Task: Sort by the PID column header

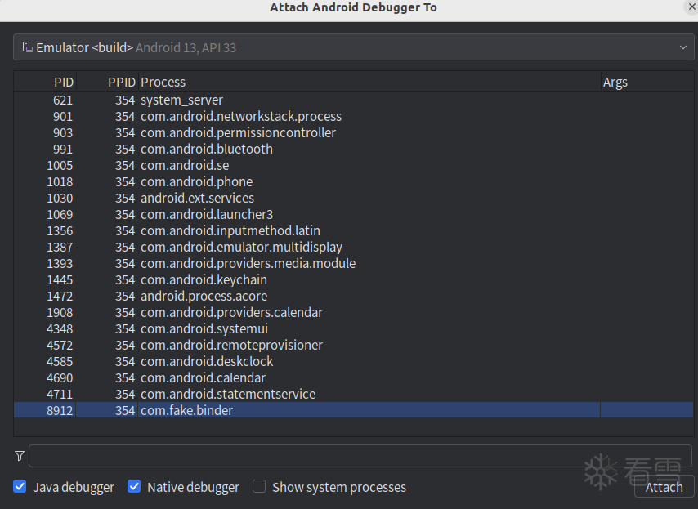Action: pos(63,82)
